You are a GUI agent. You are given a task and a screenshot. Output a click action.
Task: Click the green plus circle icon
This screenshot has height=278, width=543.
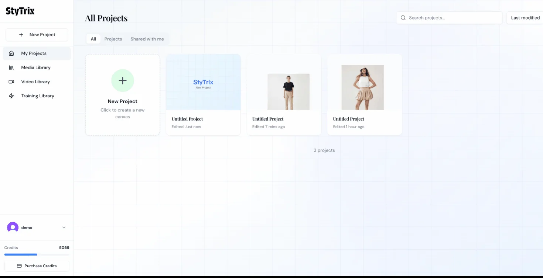[123, 81]
